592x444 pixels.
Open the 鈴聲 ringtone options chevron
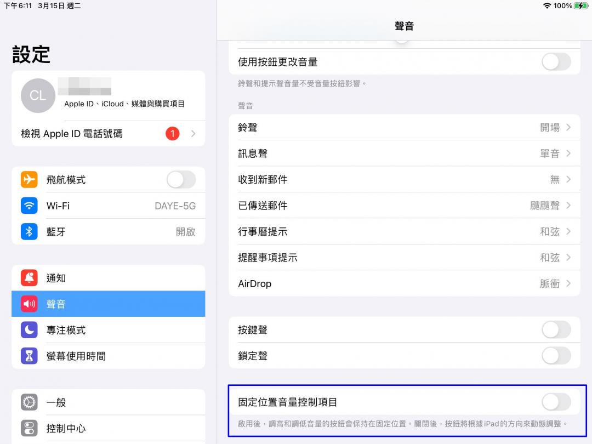(x=568, y=127)
